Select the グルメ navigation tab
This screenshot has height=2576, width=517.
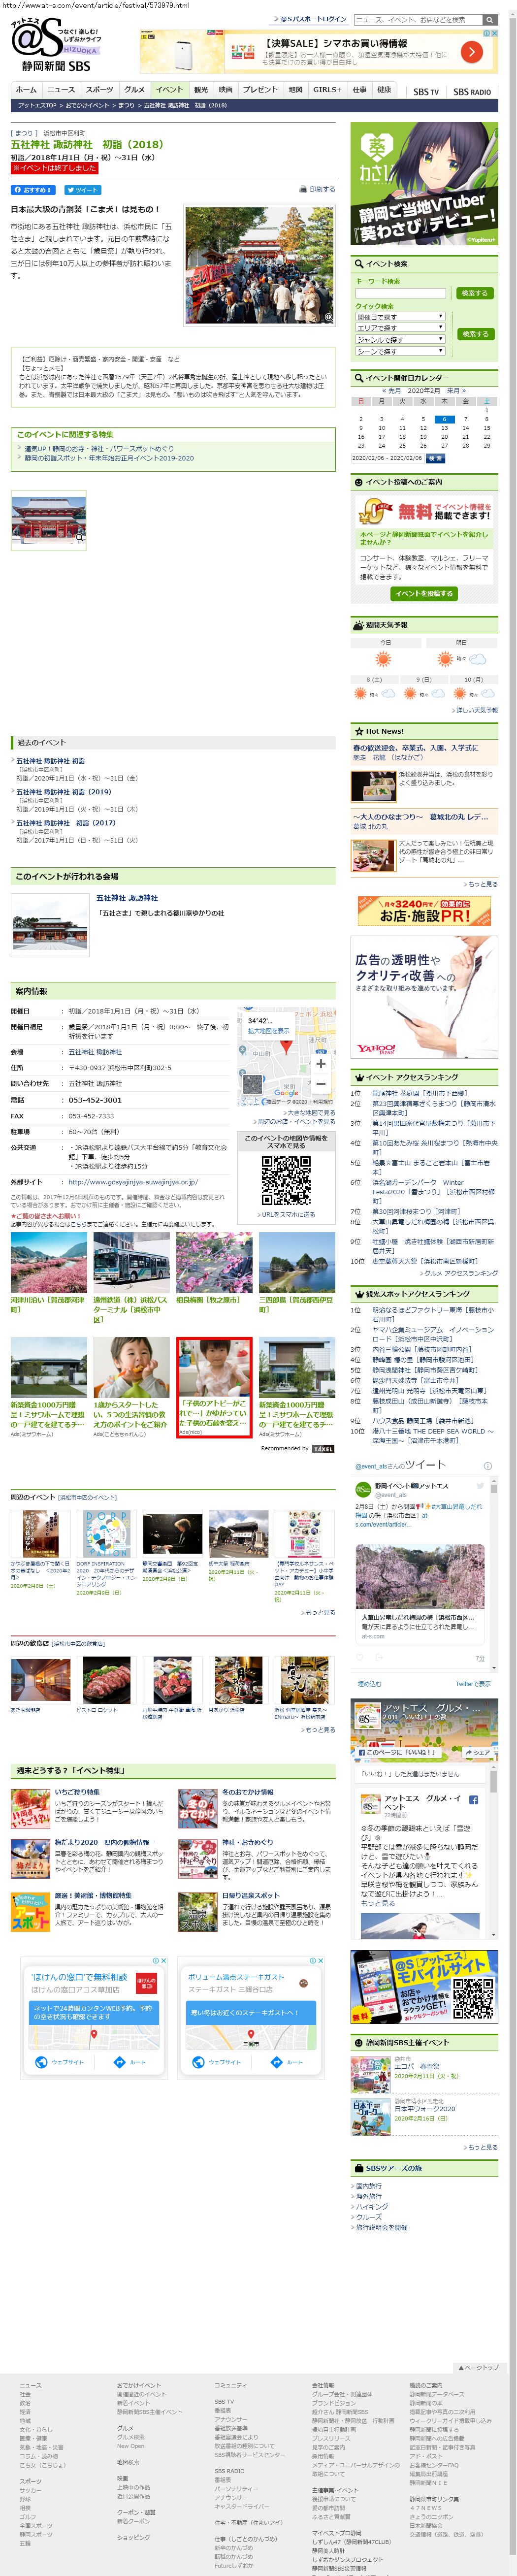pyautogui.click(x=134, y=89)
